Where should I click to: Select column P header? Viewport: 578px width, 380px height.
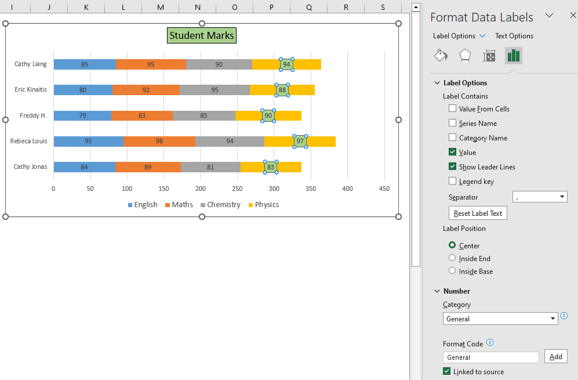click(x=272, y=7)
